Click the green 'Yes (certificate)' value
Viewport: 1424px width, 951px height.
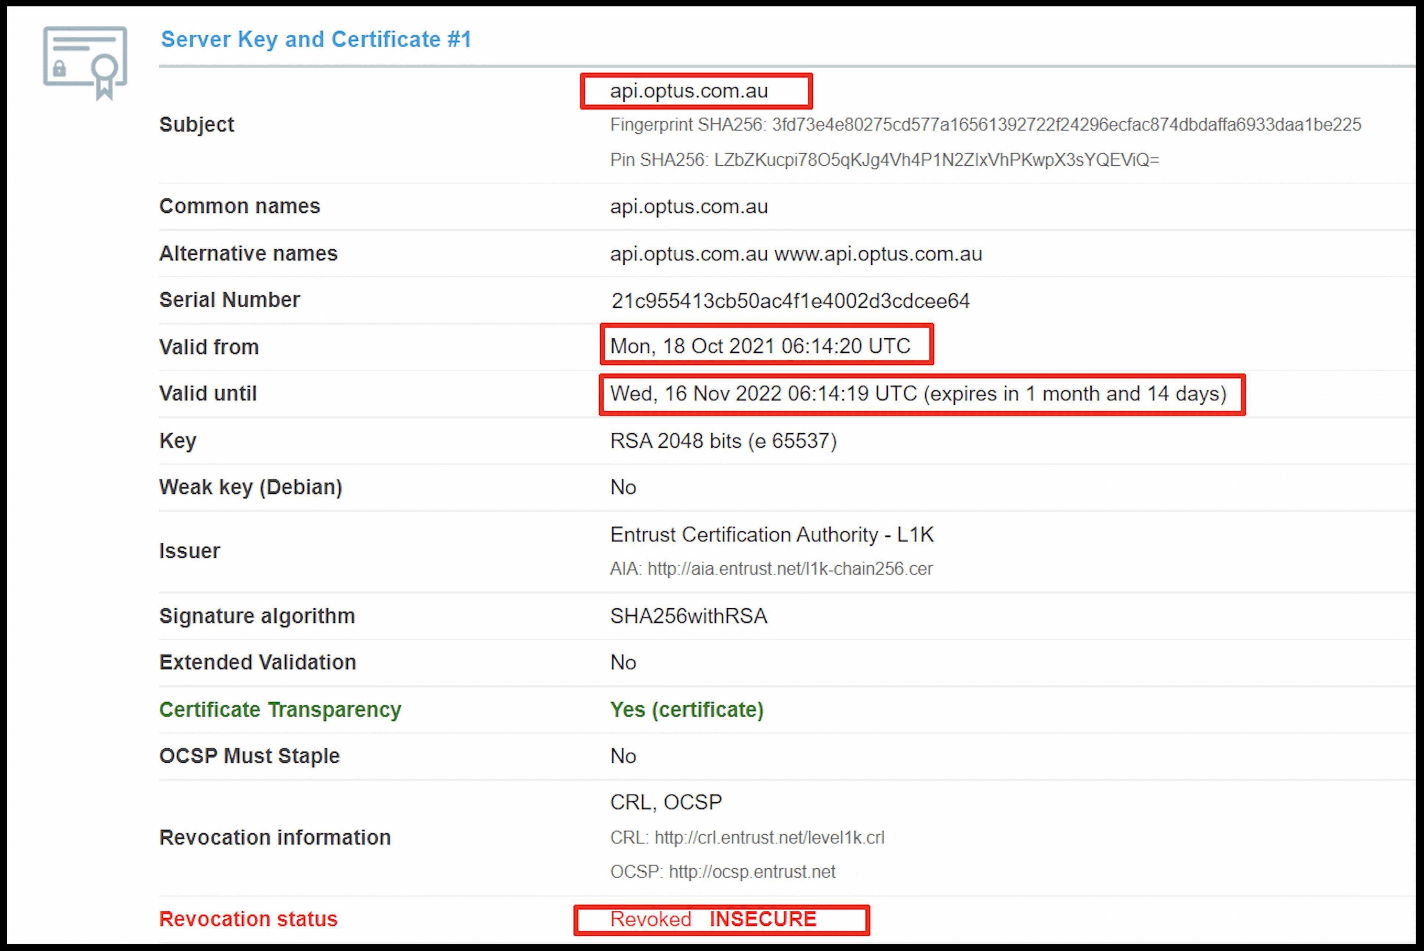pos(687,710)
